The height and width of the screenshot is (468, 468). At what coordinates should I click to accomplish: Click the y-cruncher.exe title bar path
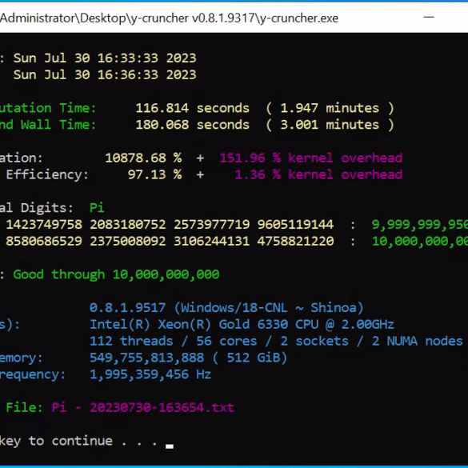(169, 18)
